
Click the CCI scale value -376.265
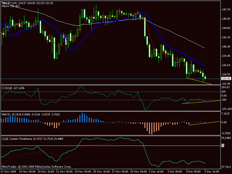click(x=226, y=109)
